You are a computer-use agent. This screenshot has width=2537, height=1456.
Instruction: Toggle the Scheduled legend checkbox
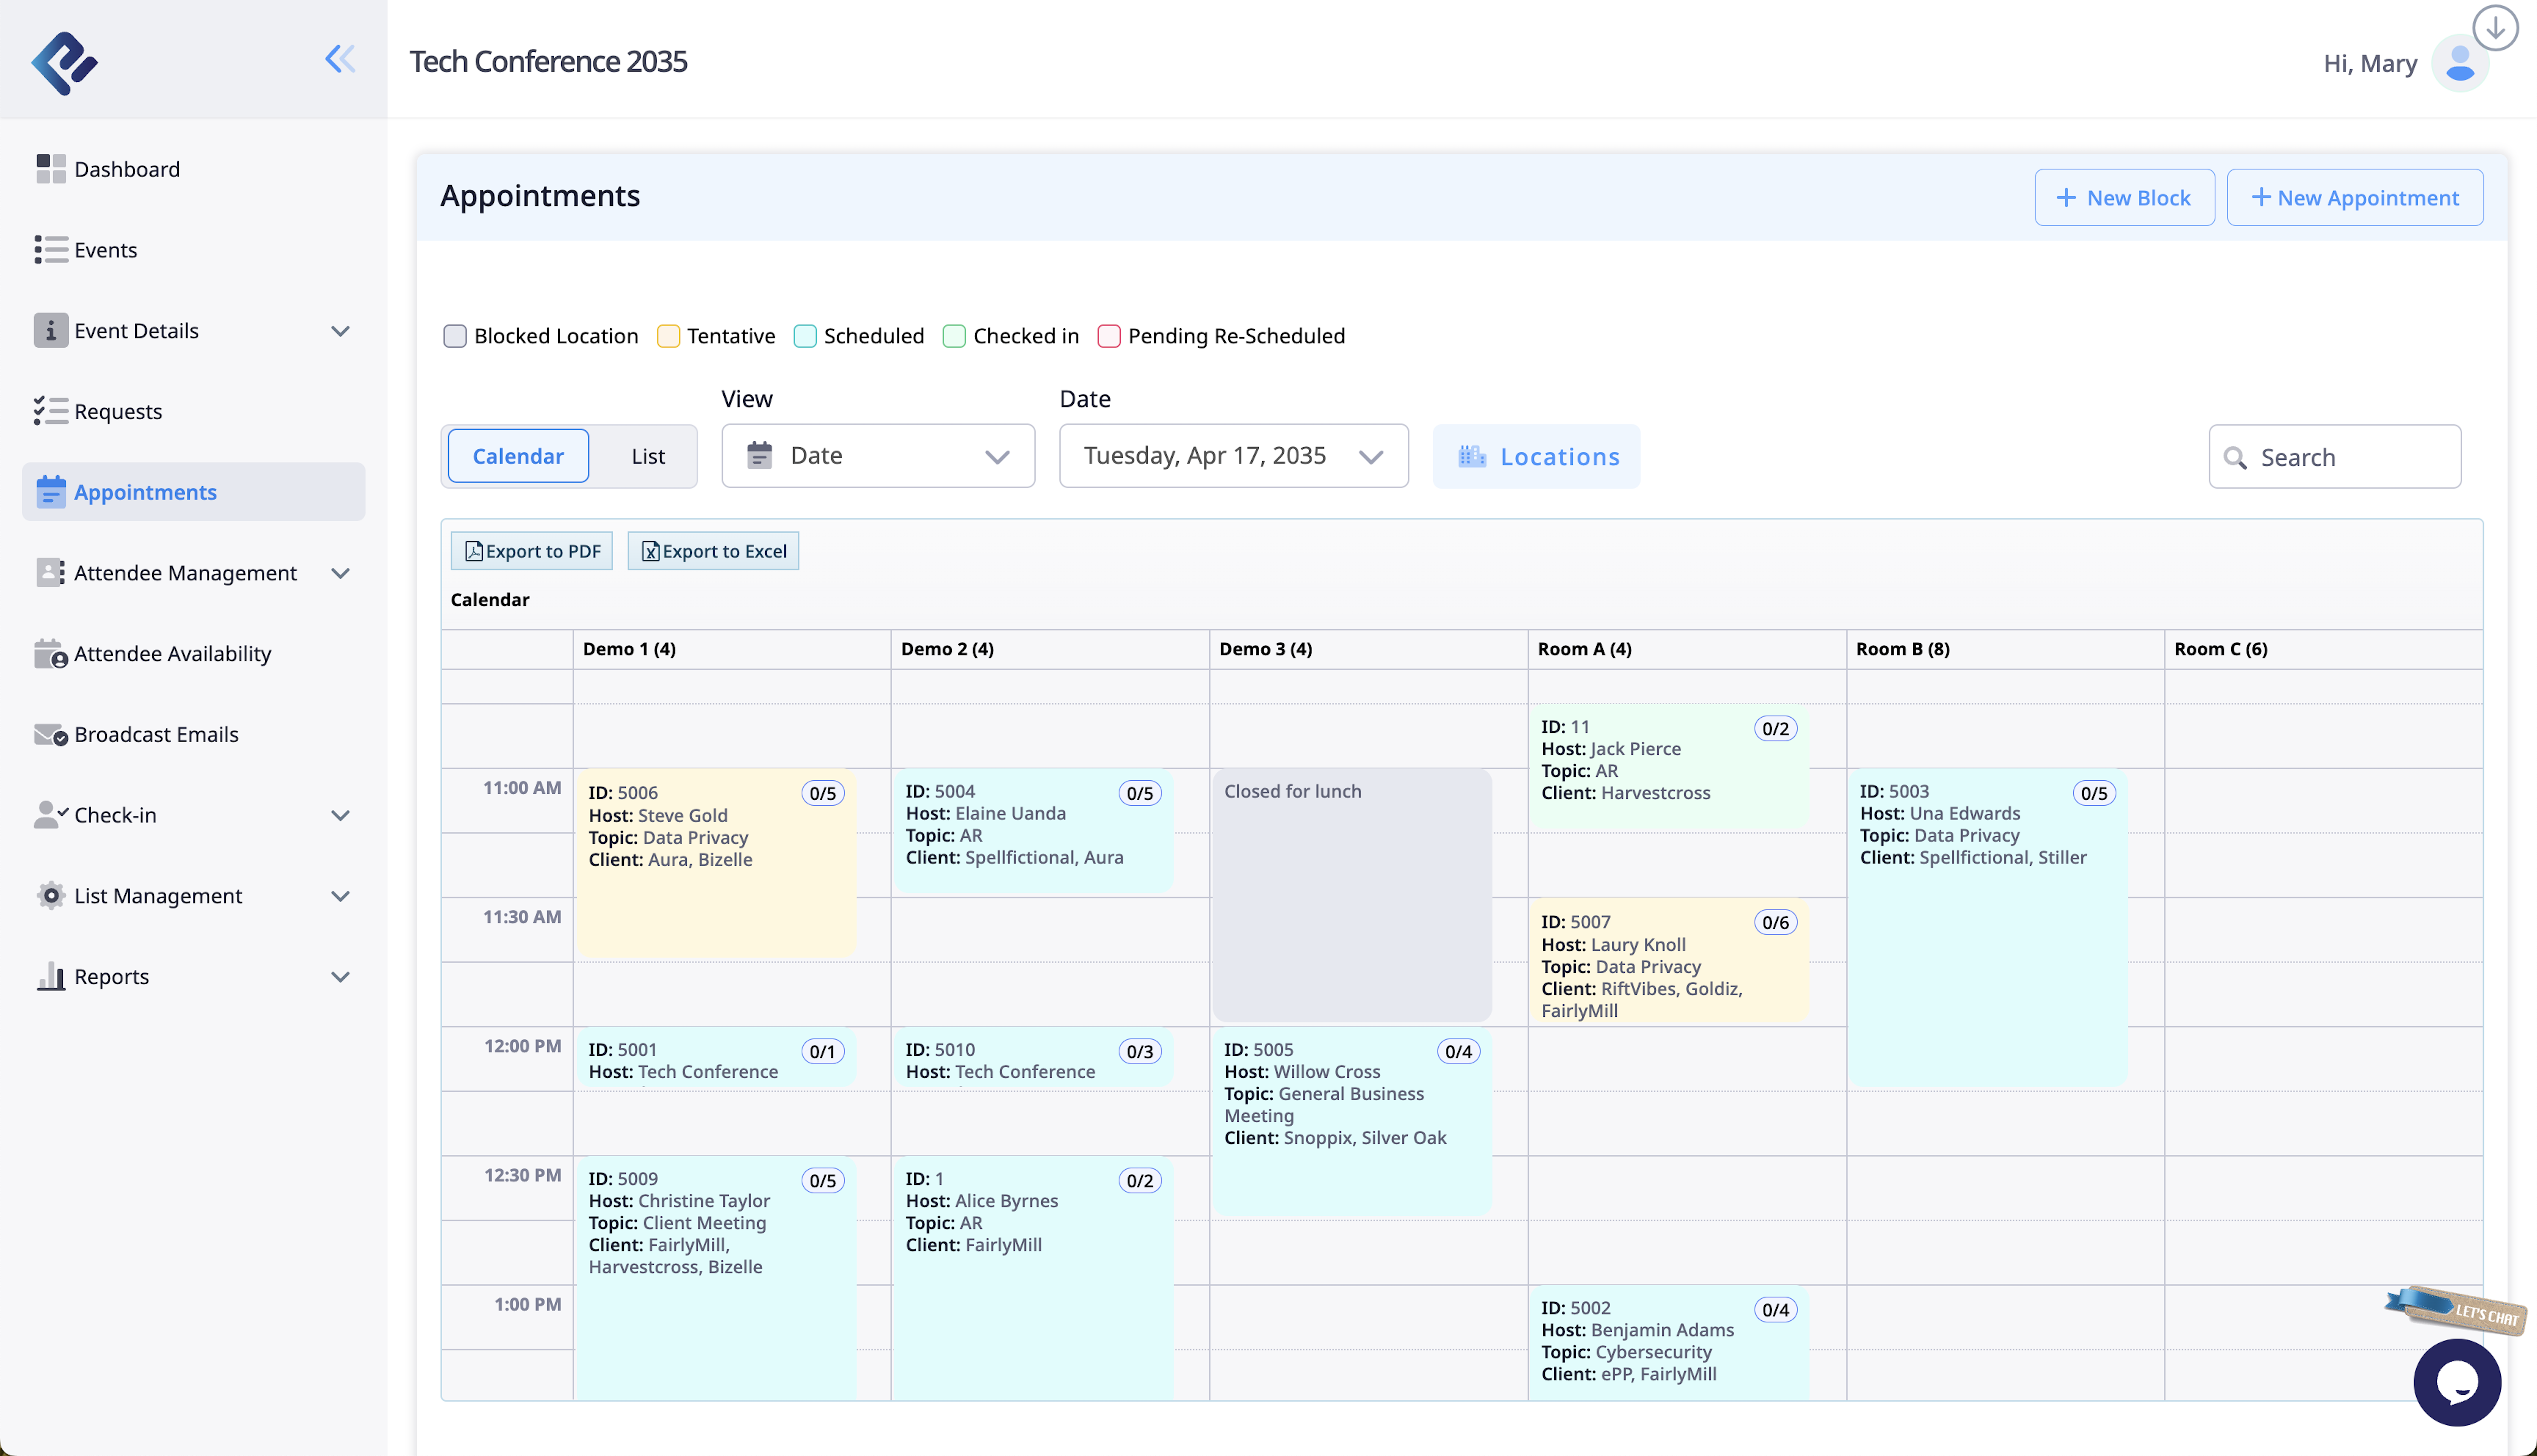805,336
